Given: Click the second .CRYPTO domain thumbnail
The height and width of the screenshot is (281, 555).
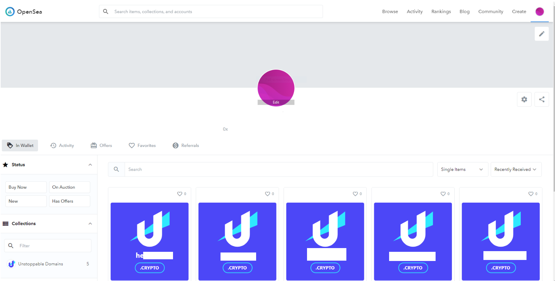Looking at the screenshot, I should coord(237,241).
